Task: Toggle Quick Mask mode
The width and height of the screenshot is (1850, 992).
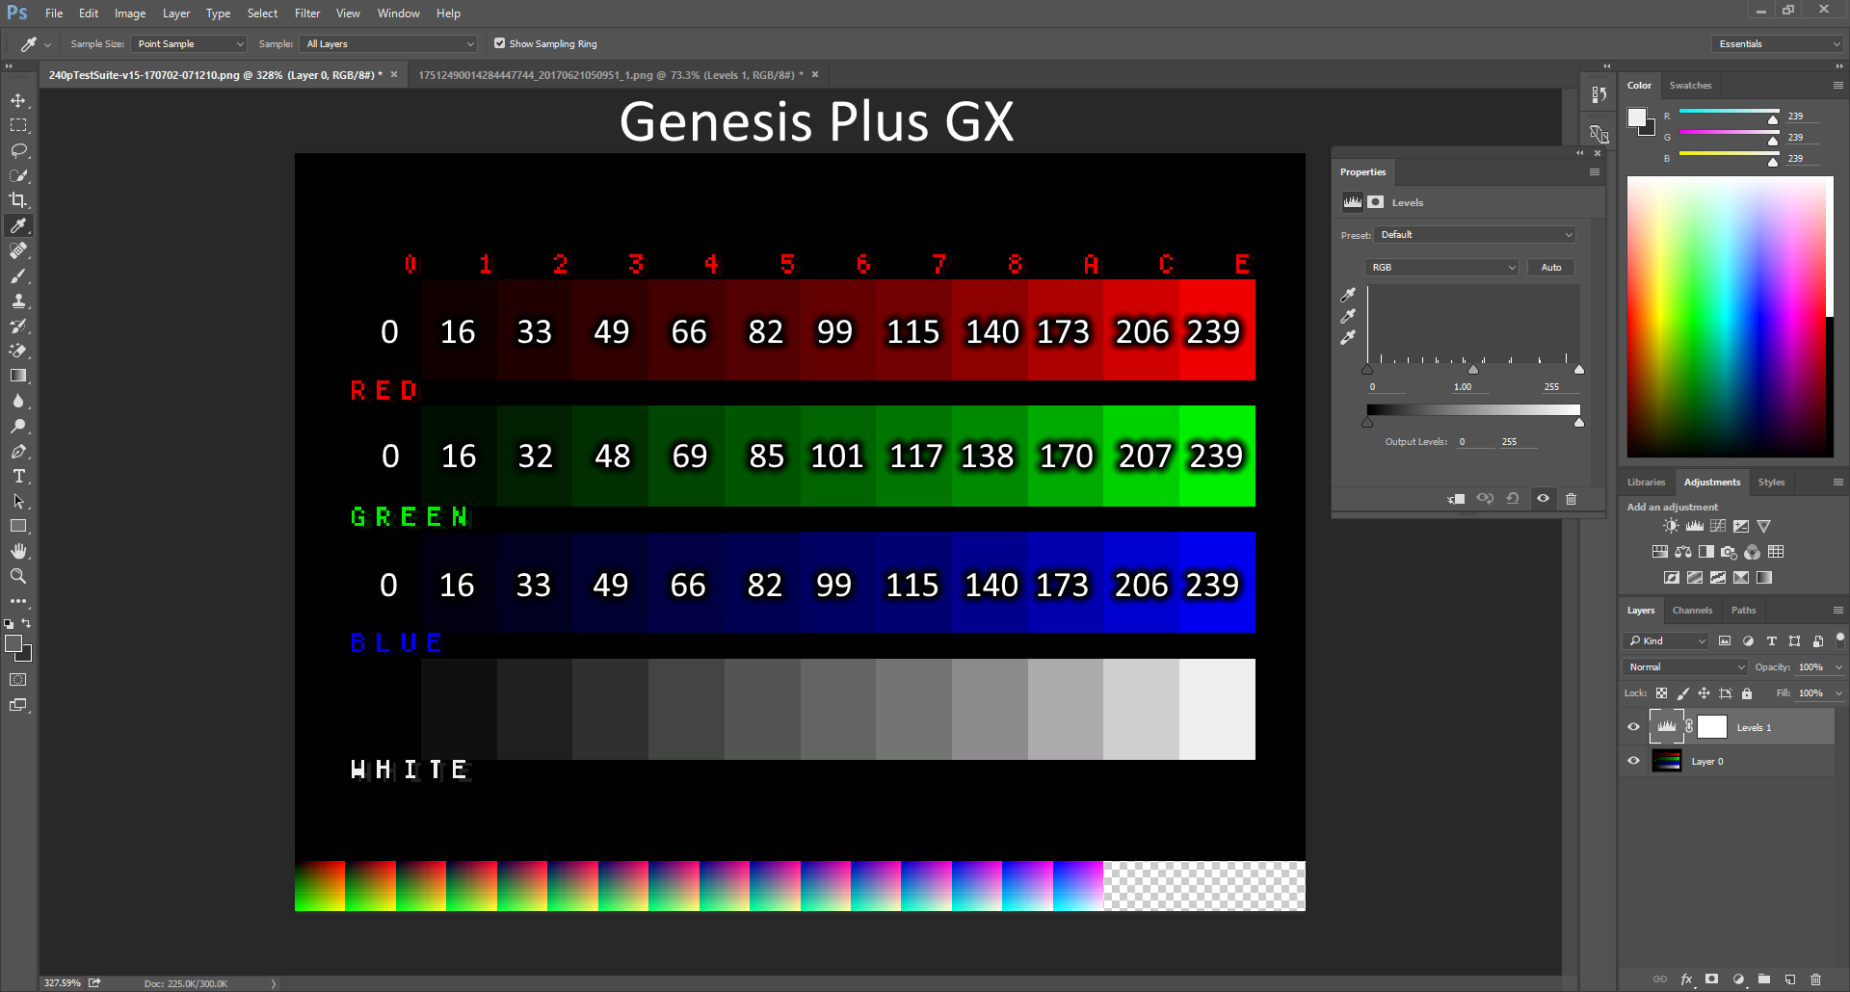Action: pos(18,680)
